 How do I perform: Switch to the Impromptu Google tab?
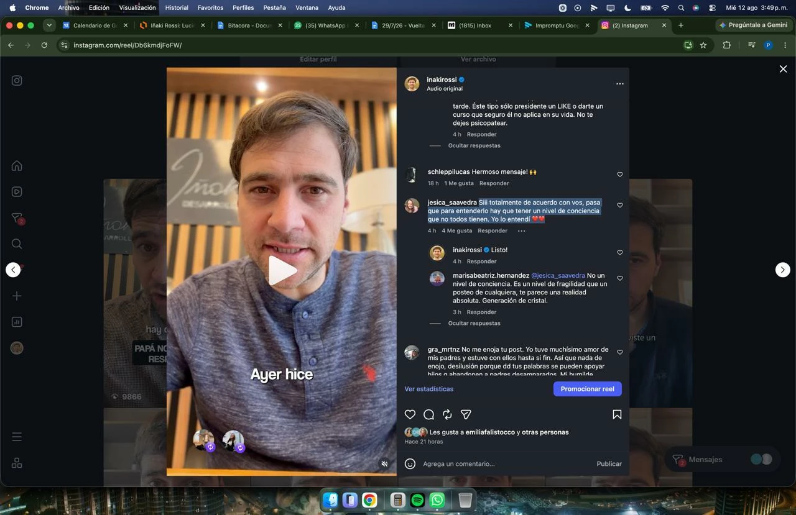pos(557,25)
